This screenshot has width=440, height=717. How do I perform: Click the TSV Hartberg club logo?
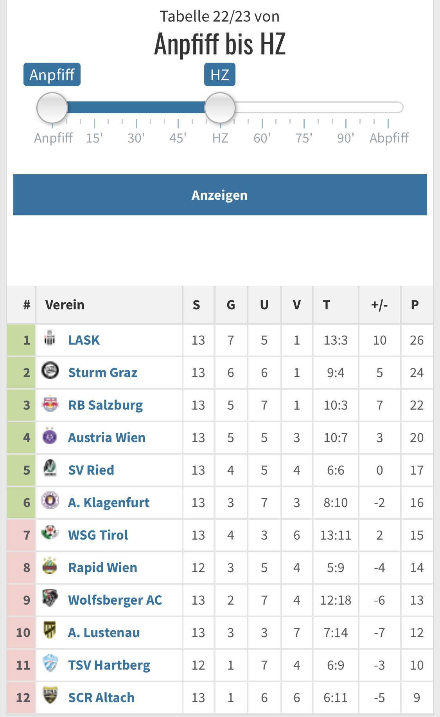50,663
